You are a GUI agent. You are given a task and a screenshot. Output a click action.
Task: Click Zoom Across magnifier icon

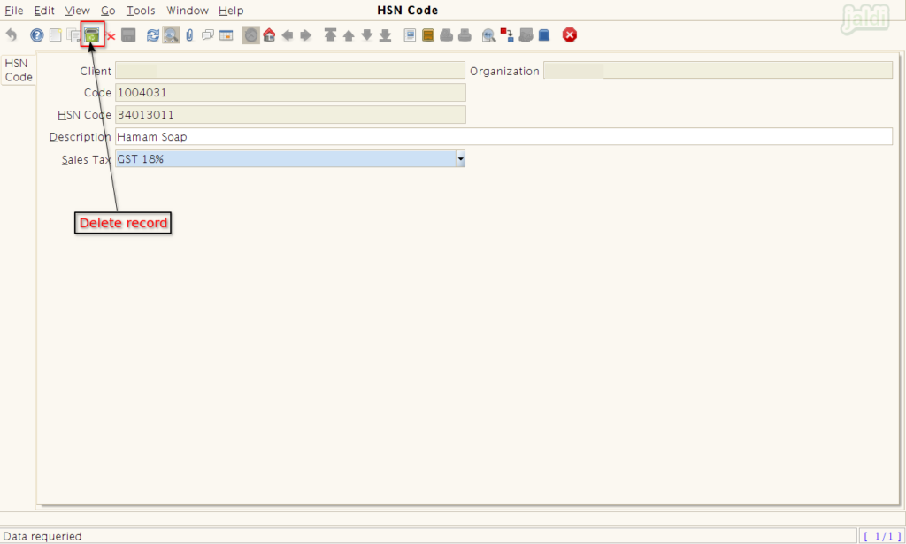[488, 35]
